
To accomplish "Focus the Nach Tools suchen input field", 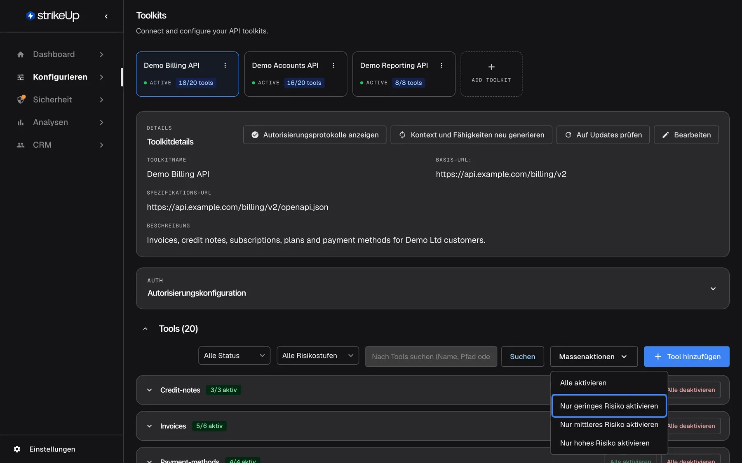I will [x=431, y=356].
